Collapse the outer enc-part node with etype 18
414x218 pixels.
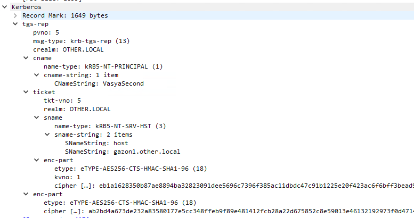point(26,194)
